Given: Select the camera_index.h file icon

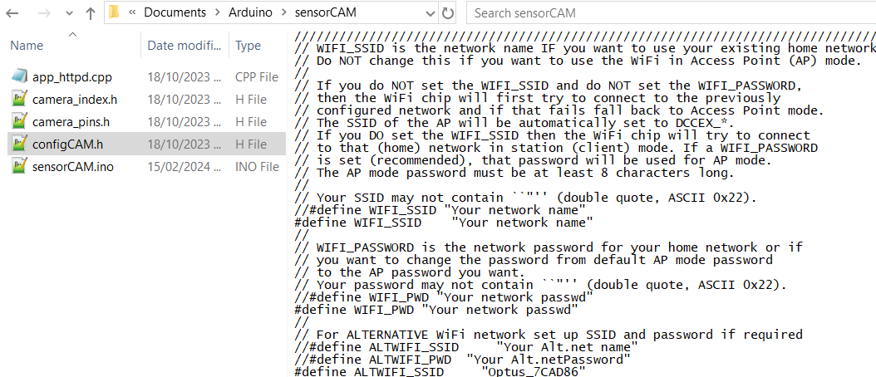Looking at the screenshot, I should coord(20,100).
